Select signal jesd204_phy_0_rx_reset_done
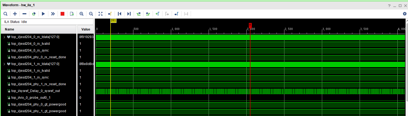Image resolution: width=408 pixels, height=116 pixels. pos(39,57)
